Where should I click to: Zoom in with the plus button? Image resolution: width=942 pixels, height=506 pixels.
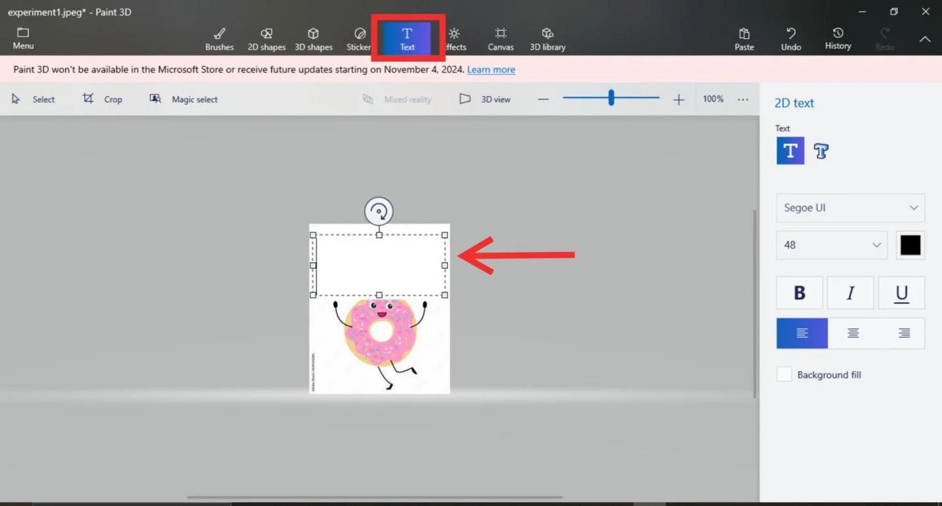(679, 99)
